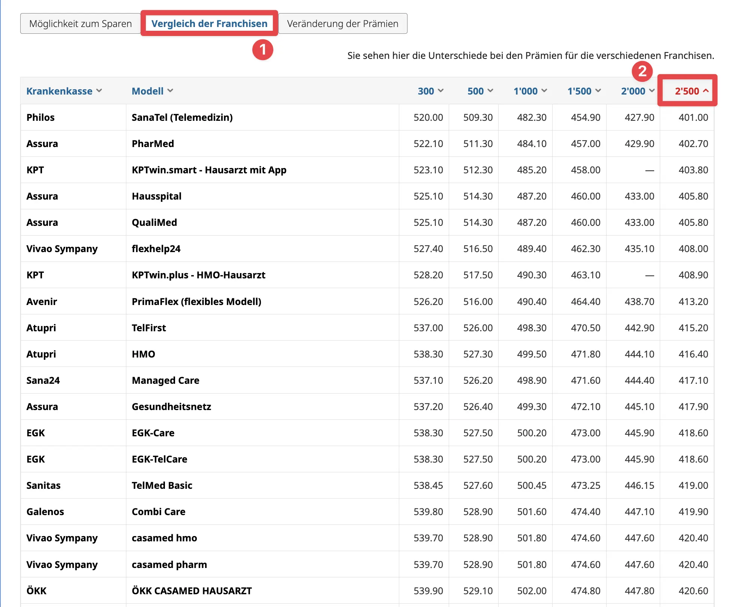Image resolution: width=737 pixels, height=607 pixels.
Task: Select the Sanitas insurer name
Action: click(43, 485)
